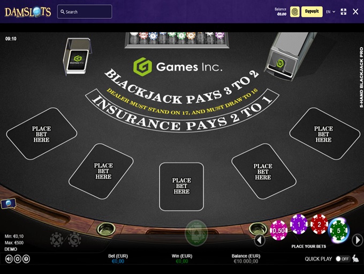Select the pink 0,50 chip
364x274 pixels.
point(278,230)
